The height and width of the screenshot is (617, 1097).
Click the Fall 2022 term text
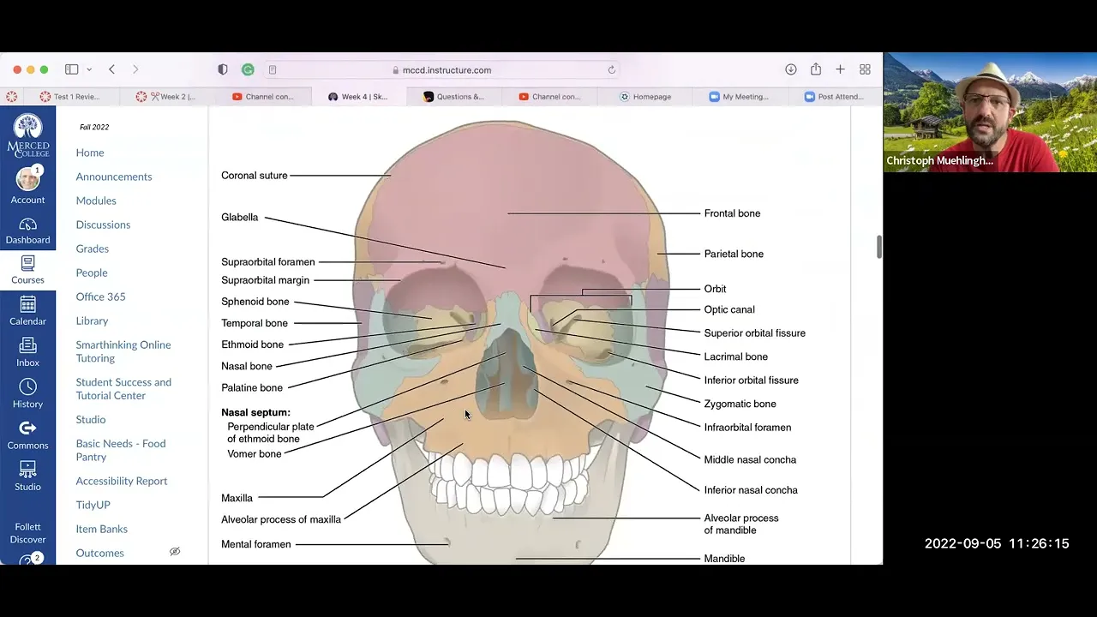pos(94,127)
